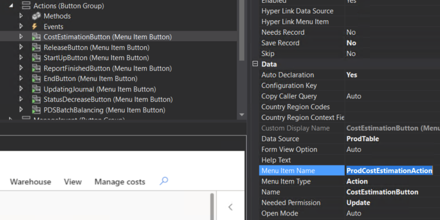Click the Actions button group icon

(26, 5)
